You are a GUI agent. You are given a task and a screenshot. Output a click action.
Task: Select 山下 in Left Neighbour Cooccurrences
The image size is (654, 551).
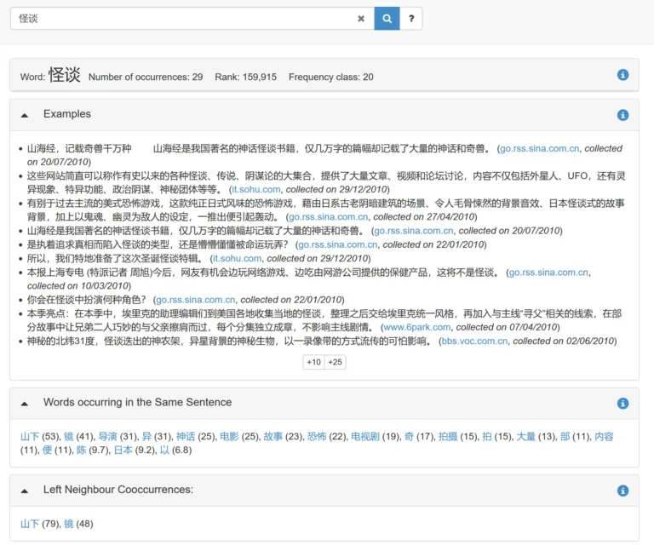30,524
